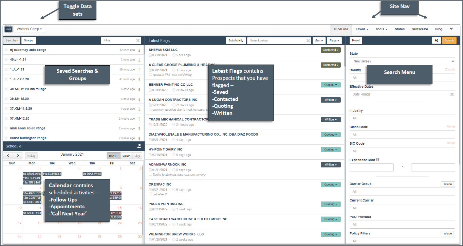Expand the site nav chevron menu
463x246 pixels.
coord(451,29)
